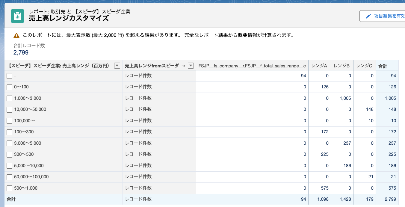Tick the checkbox next to 100,000〜

click(9, 121)
